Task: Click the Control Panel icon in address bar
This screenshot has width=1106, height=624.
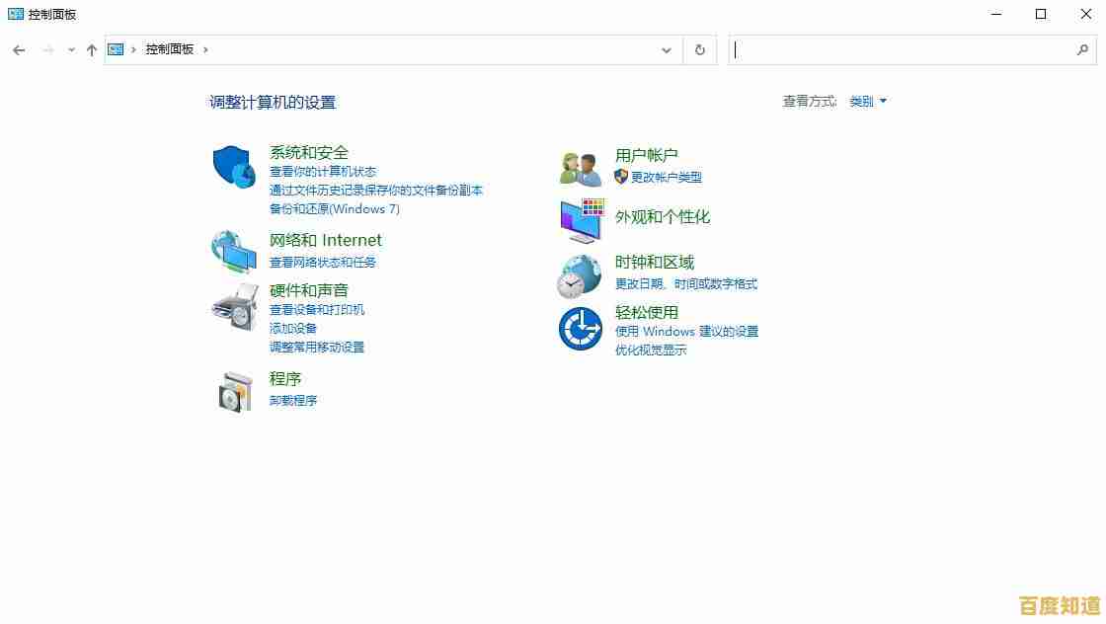Action: click(116, 48)
